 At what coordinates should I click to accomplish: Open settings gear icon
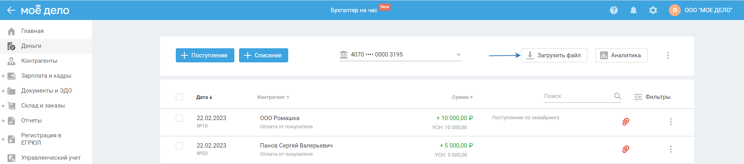[653, 10]
